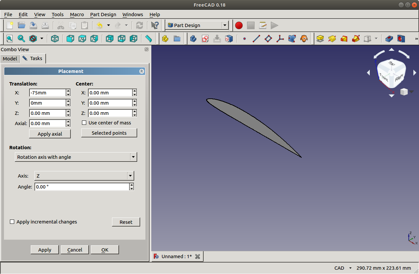Expand the hidden toolbar items chevron
The width and height of the screenshot is (419, 274).
pyautogui.click(x=416, y=39)
